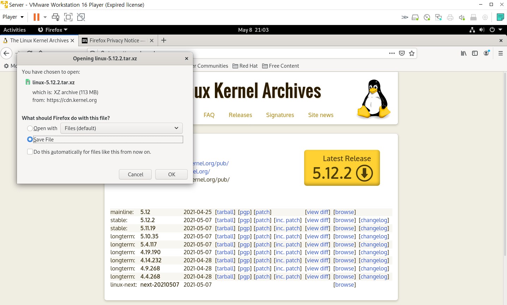Open patch for longterm 5.10.35
The image size is (507, 305).
coord(263,237)
